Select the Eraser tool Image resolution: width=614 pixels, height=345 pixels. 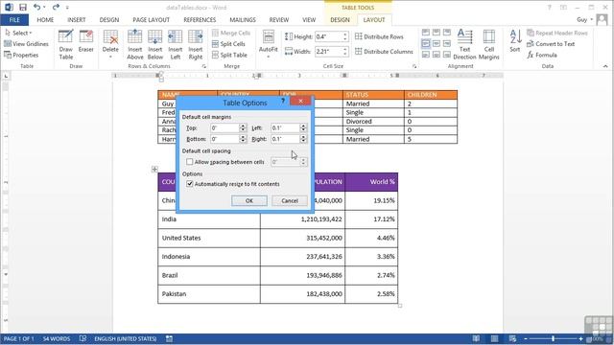85,41
